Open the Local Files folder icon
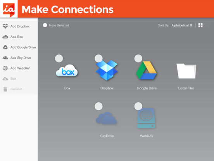Image resolution: width=214 pixels, height=161 pixels. [186, 71]
